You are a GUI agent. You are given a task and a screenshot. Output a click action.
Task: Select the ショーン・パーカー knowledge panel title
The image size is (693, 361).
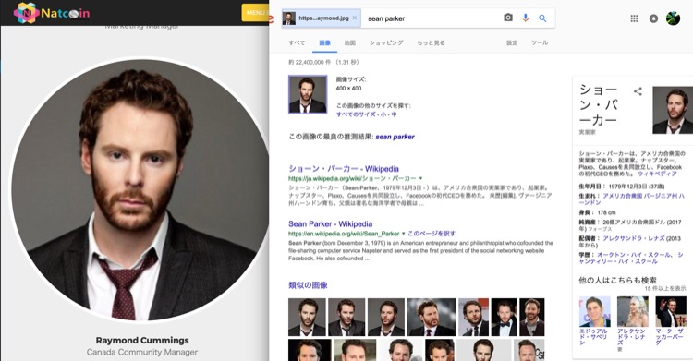click(599, 105)
